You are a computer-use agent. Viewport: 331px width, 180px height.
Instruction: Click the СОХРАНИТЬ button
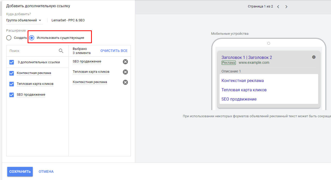point(20,172)
